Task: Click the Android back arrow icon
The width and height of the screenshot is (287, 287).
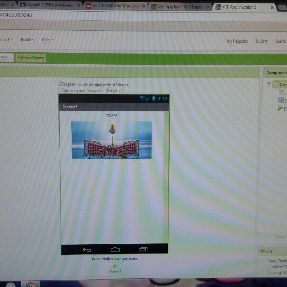Action: (x=87, y=250)
